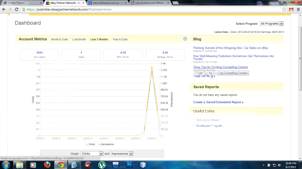Screen dimensions: 302x169
Task: Open the Account Metrics help question icon
Action: 185,39
